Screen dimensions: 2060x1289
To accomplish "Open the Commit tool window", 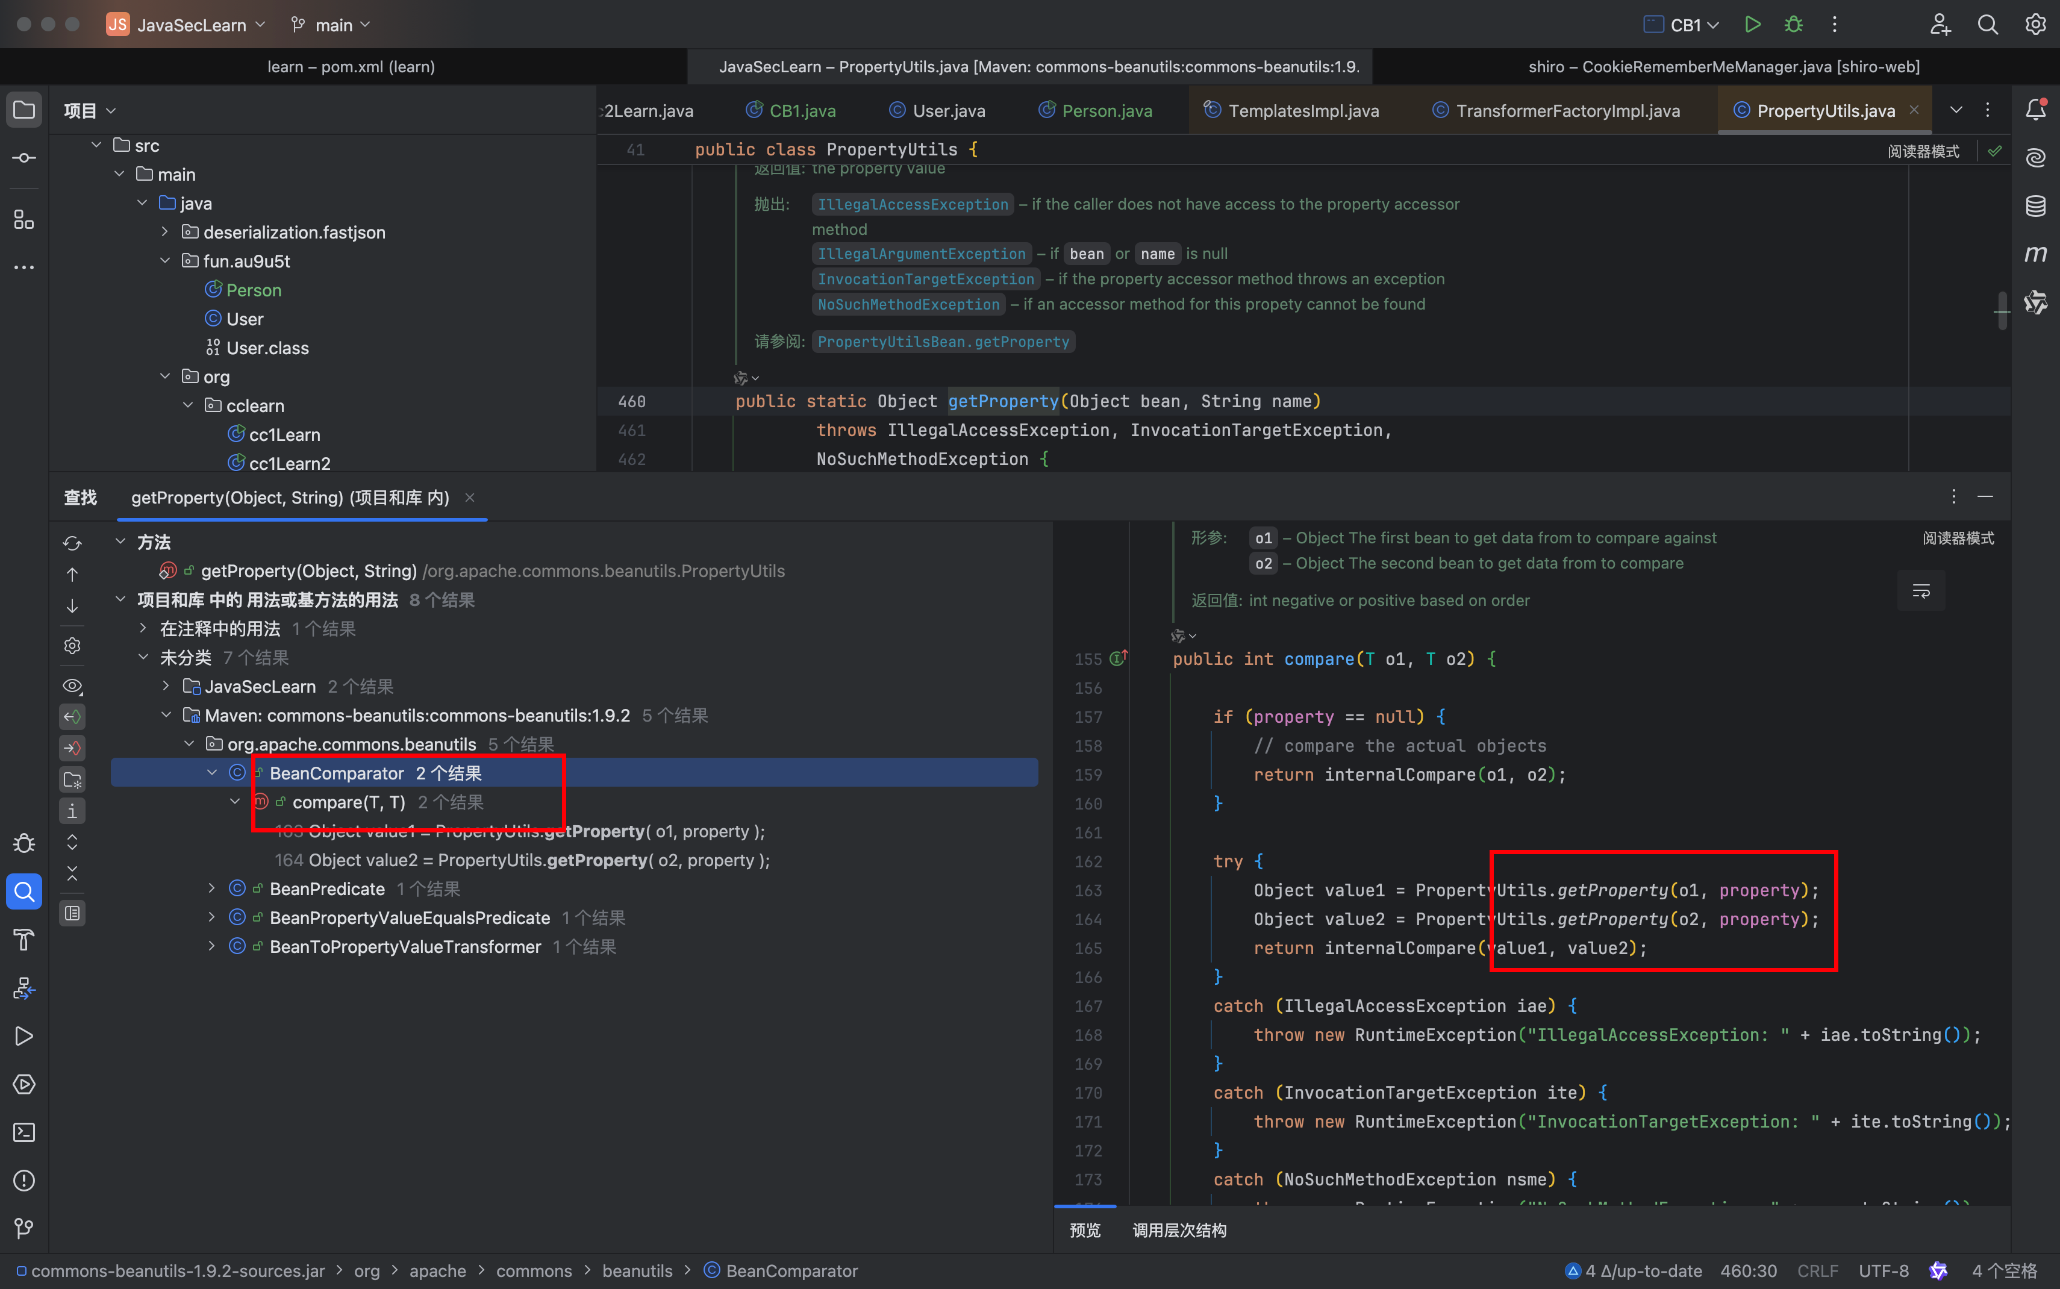I will pyautogui.click(x=24, y=158).
